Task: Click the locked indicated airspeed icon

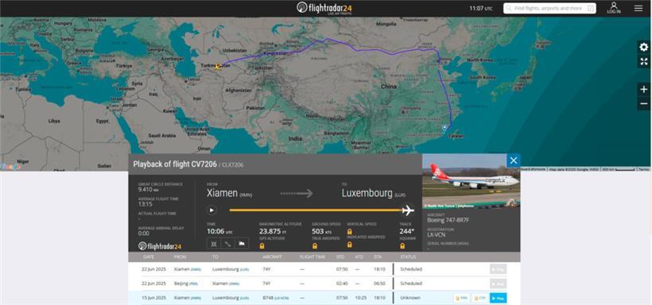Action: (x=350, y=245)
